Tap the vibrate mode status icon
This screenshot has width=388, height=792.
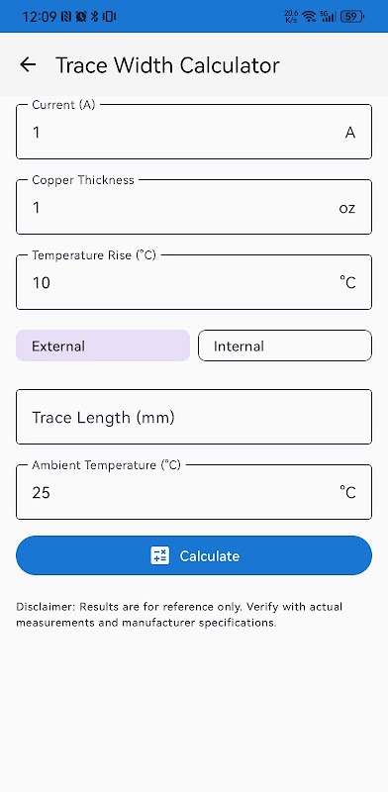pyautogui.click(x=109, y=17)
